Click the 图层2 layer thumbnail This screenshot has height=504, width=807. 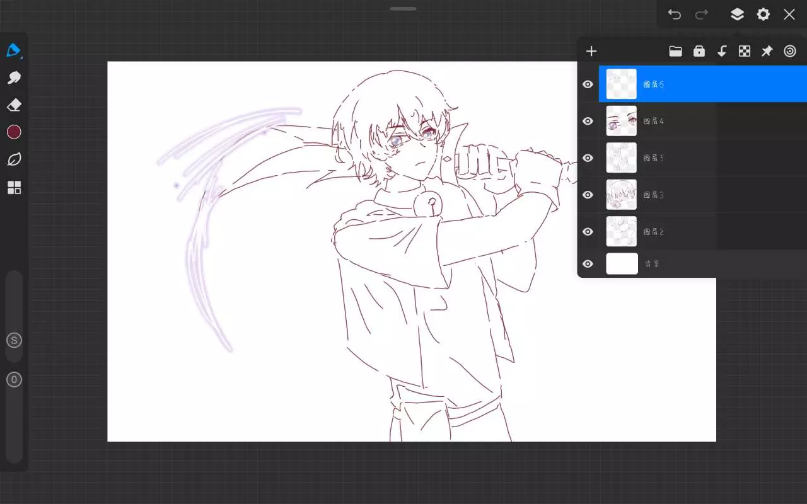622,232
